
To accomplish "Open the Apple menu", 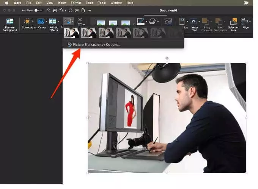I will click(6, 3).
